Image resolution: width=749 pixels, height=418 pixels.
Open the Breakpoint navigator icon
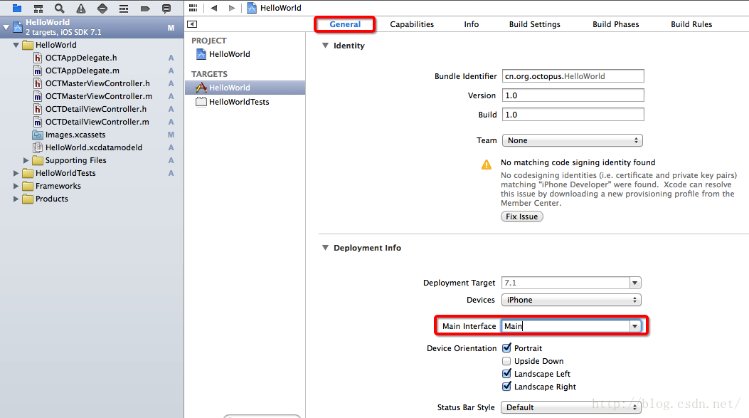click(145, 8)
